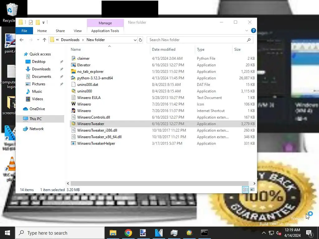Click the Properties quick access toolbar icon
The height and width of the screenshot is (239, 319).
[31, 22]
